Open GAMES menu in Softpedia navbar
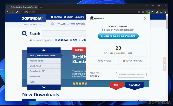Screen dimensions: 173x106 (x=80, y=17)
